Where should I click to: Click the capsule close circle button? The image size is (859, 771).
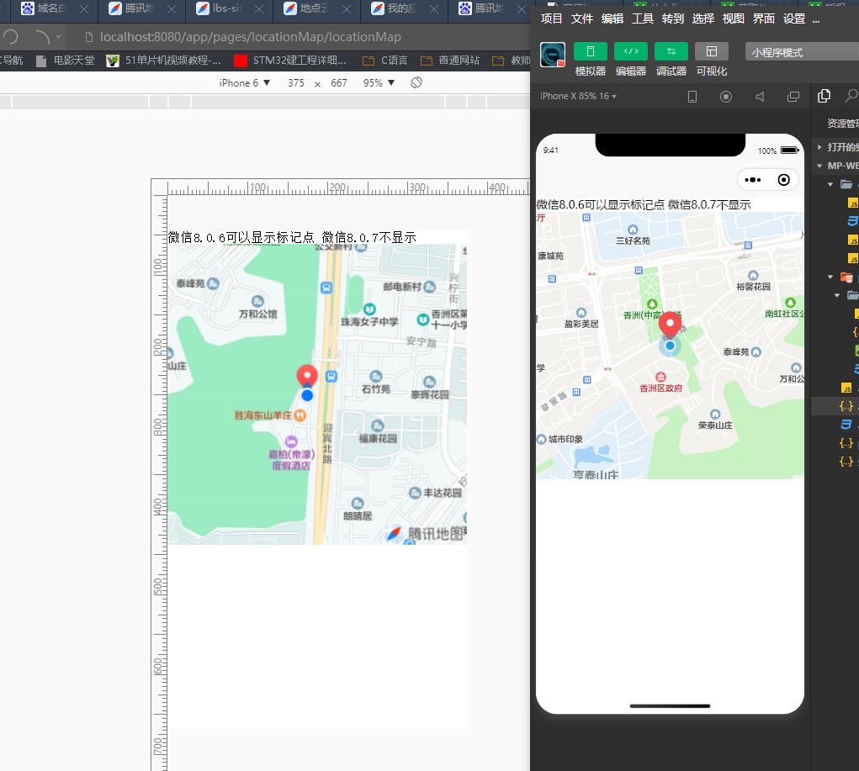pyautogui.click(x=784, y=180)
